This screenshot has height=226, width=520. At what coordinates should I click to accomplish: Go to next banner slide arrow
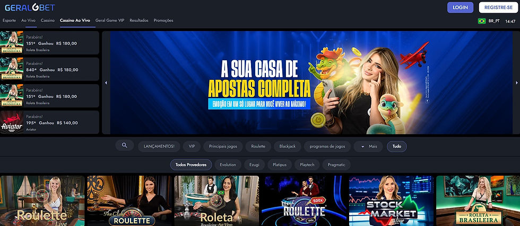[516, 83]
